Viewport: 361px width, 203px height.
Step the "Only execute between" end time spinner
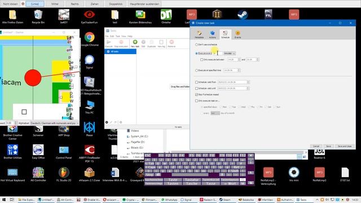[258, 60]
